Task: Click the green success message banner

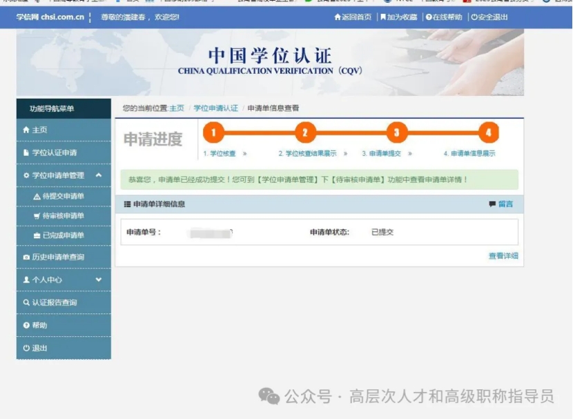Action: coord(320,179)
